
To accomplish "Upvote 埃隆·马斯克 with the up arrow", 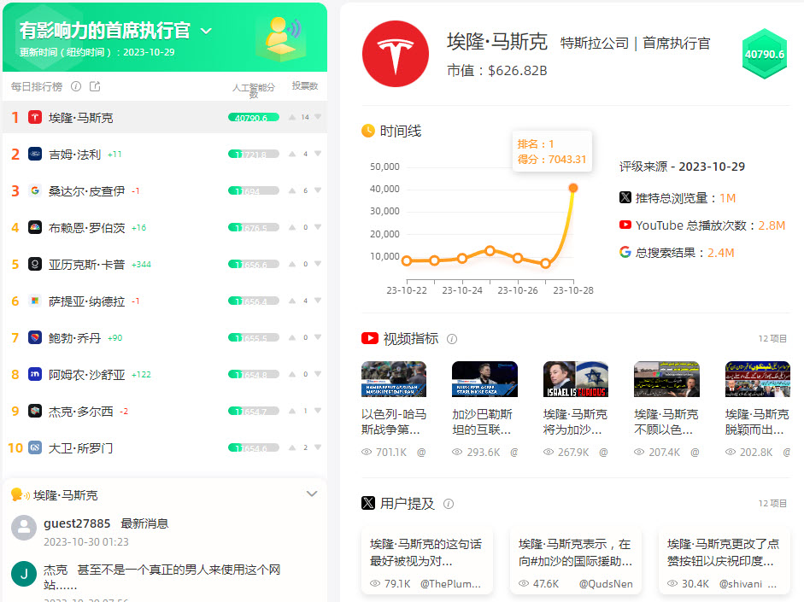I will pos(291,117).
